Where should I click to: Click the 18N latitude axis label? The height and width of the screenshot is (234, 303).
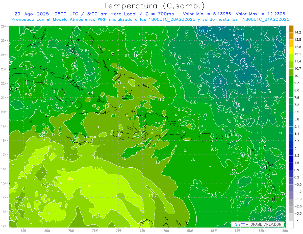4,140
